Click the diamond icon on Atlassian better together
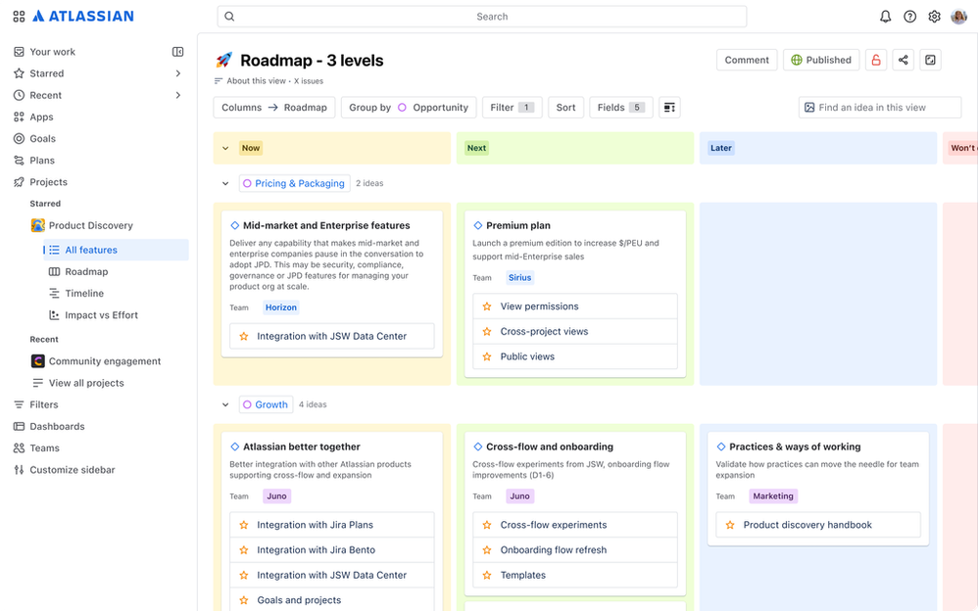The height and width of the screenshot is (611, 978). tap(235, 446)
